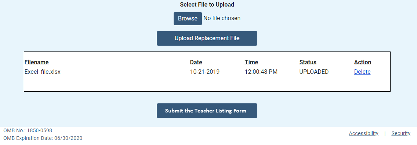417x145 pixels.
Task: Click the Upload Replacement File button
Action: tap(207, 38)
